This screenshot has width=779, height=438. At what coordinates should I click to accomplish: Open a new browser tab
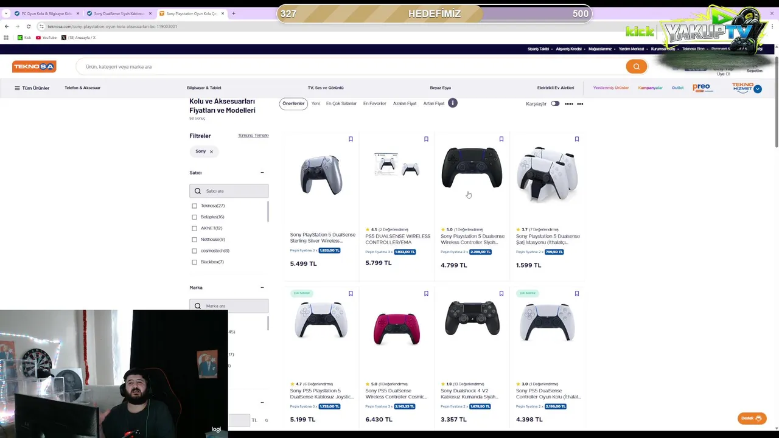click(233, 13)
